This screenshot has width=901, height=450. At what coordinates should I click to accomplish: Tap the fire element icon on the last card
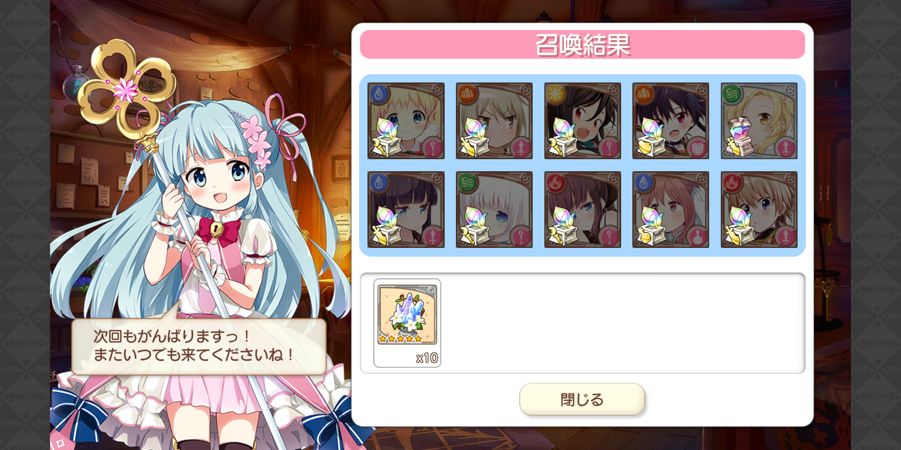732,182
